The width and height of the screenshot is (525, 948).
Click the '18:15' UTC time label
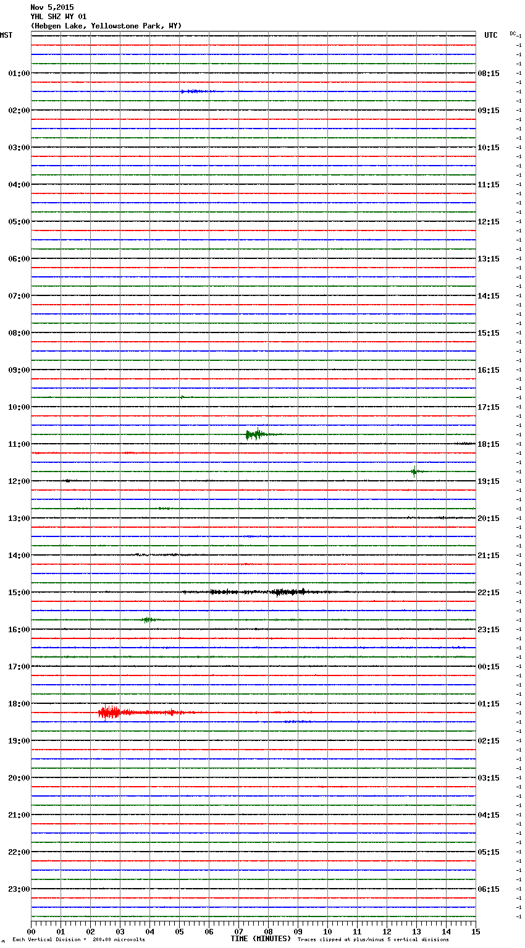coord(489,444)
